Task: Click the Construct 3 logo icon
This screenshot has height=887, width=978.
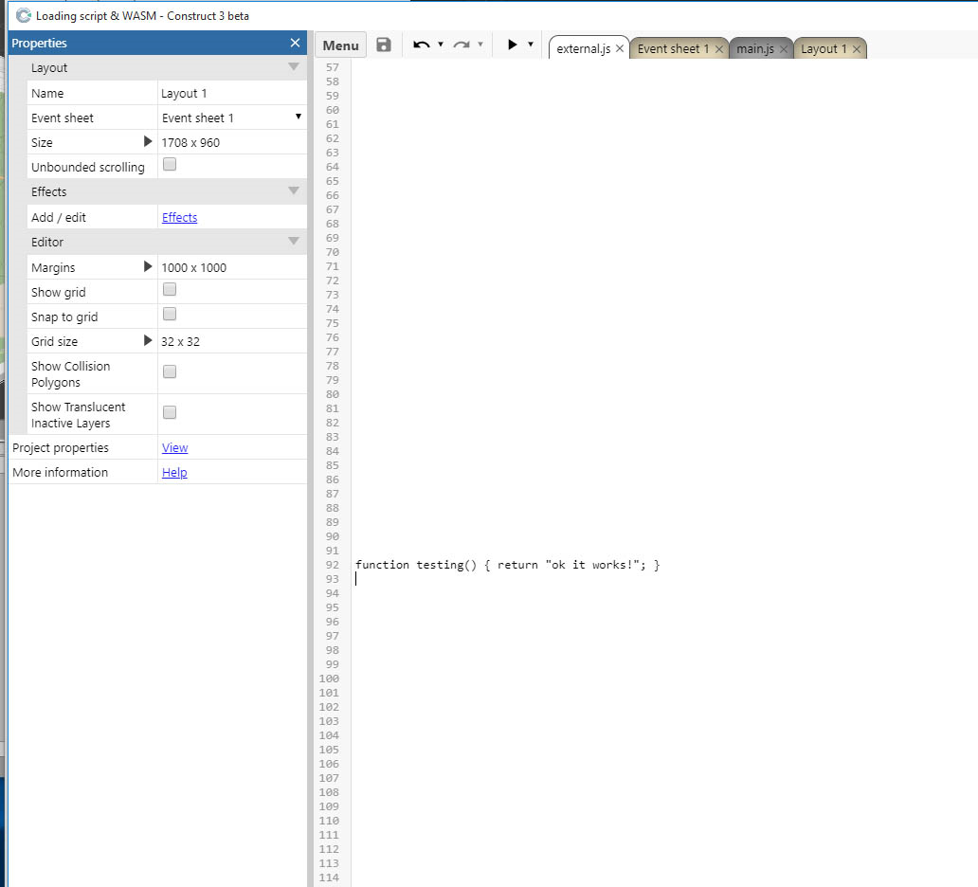Action: point(23,15)
